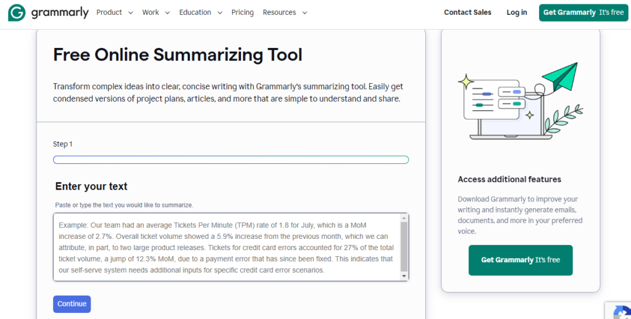Expand the Product dropdown chevron

[x=131, y=13]
